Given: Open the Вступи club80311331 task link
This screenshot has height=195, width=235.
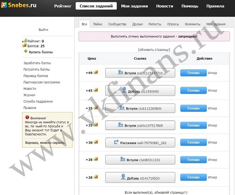Looking at the screenshot, I should click(140, 160).
